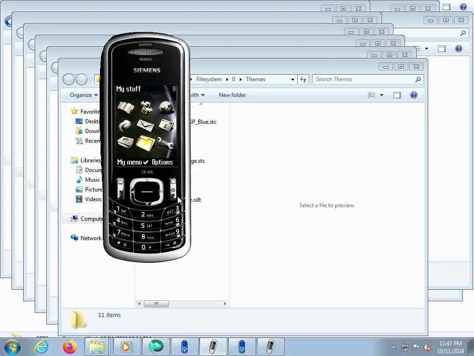Tap the * key on phone keypad

[122, 243]
